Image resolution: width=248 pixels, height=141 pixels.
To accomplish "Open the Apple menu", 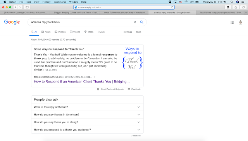I will [5, 2].
